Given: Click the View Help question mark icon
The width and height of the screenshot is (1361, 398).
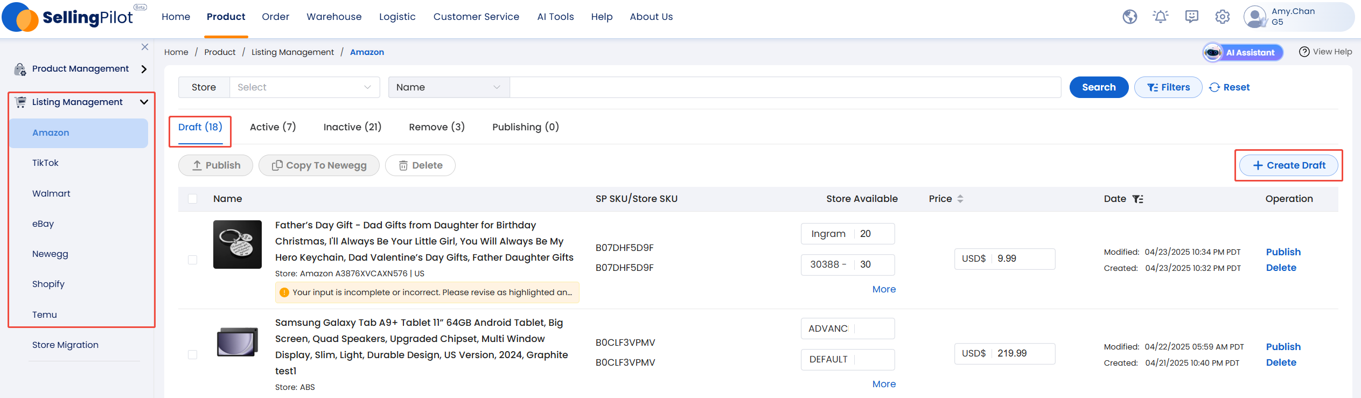Looking at the screenshot, I should point(1304,52).
